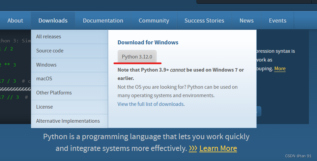
Task: Open the Community nav menu
Action: pos(154,21)
